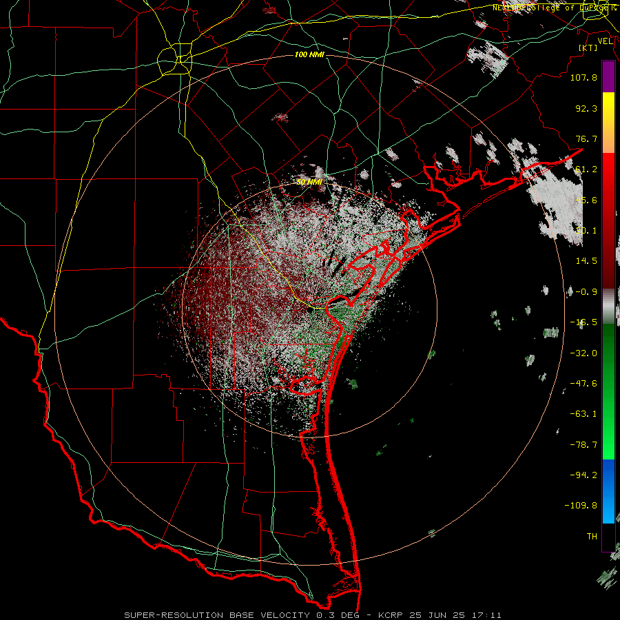Click the Super-Resolution Base Velocity caption

tap(313, 615)
